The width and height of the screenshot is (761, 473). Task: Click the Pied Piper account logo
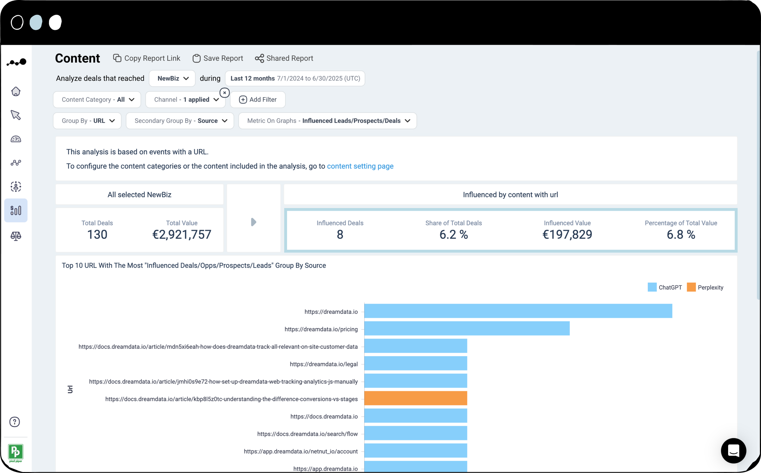point(16,453)
